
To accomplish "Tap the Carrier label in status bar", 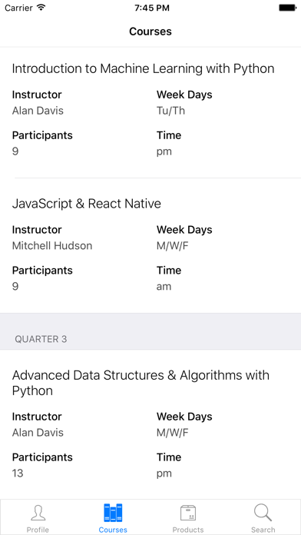I will click(19, 8).
